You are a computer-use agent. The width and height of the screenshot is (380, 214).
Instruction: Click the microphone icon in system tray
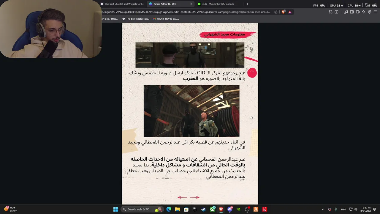click(x=336, y=209)
